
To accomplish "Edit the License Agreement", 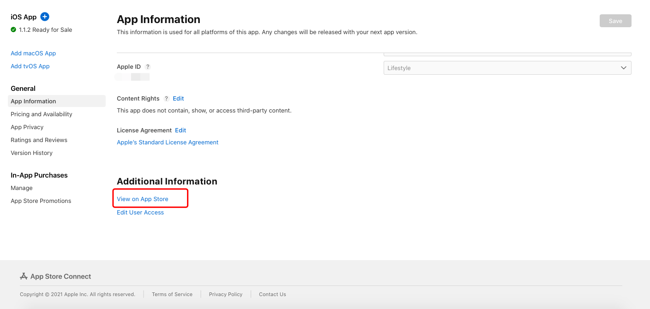I will pos(181,130).
